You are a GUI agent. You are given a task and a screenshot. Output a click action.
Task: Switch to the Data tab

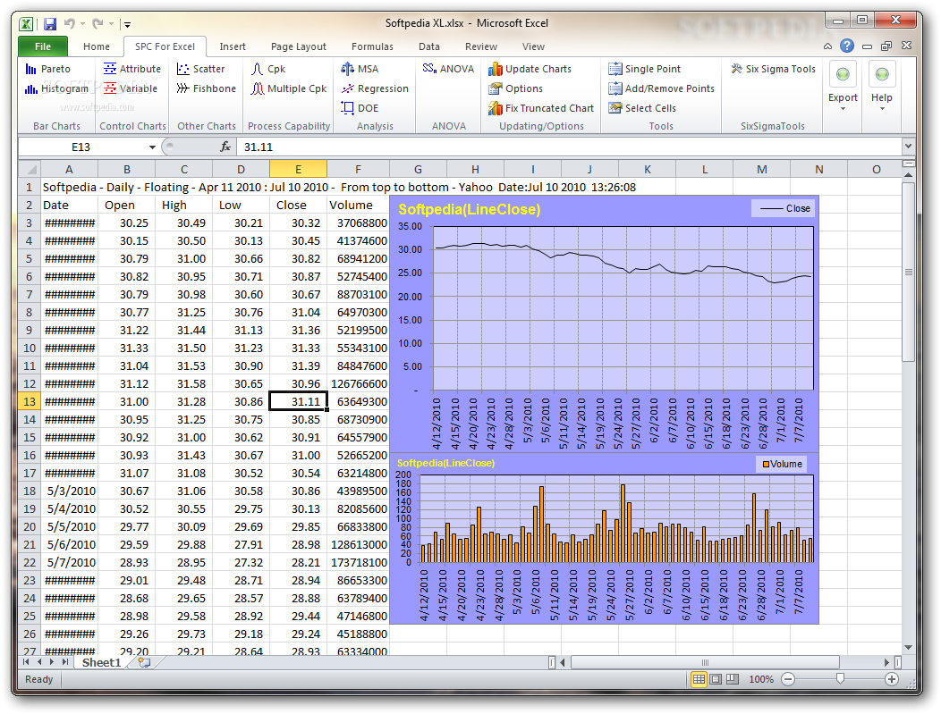click(x=429, y=46)
